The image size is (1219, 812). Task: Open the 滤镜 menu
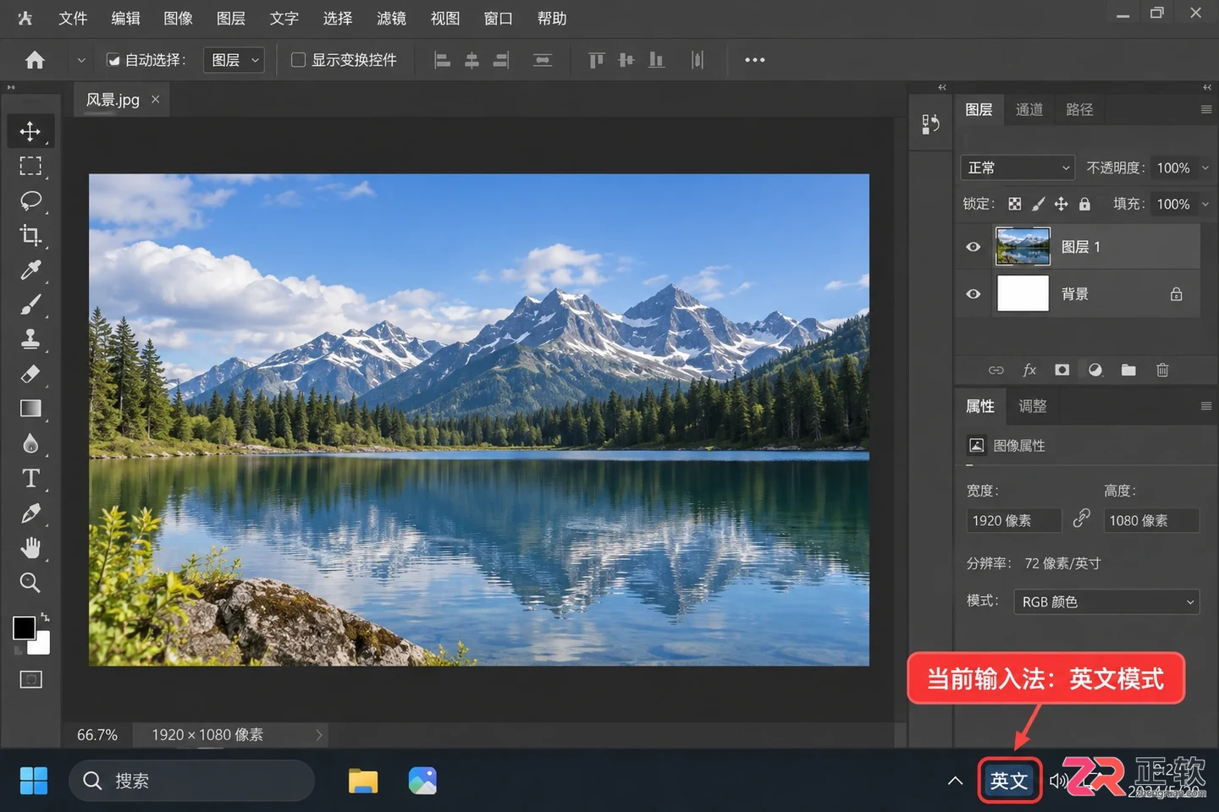tap(391, 19)
